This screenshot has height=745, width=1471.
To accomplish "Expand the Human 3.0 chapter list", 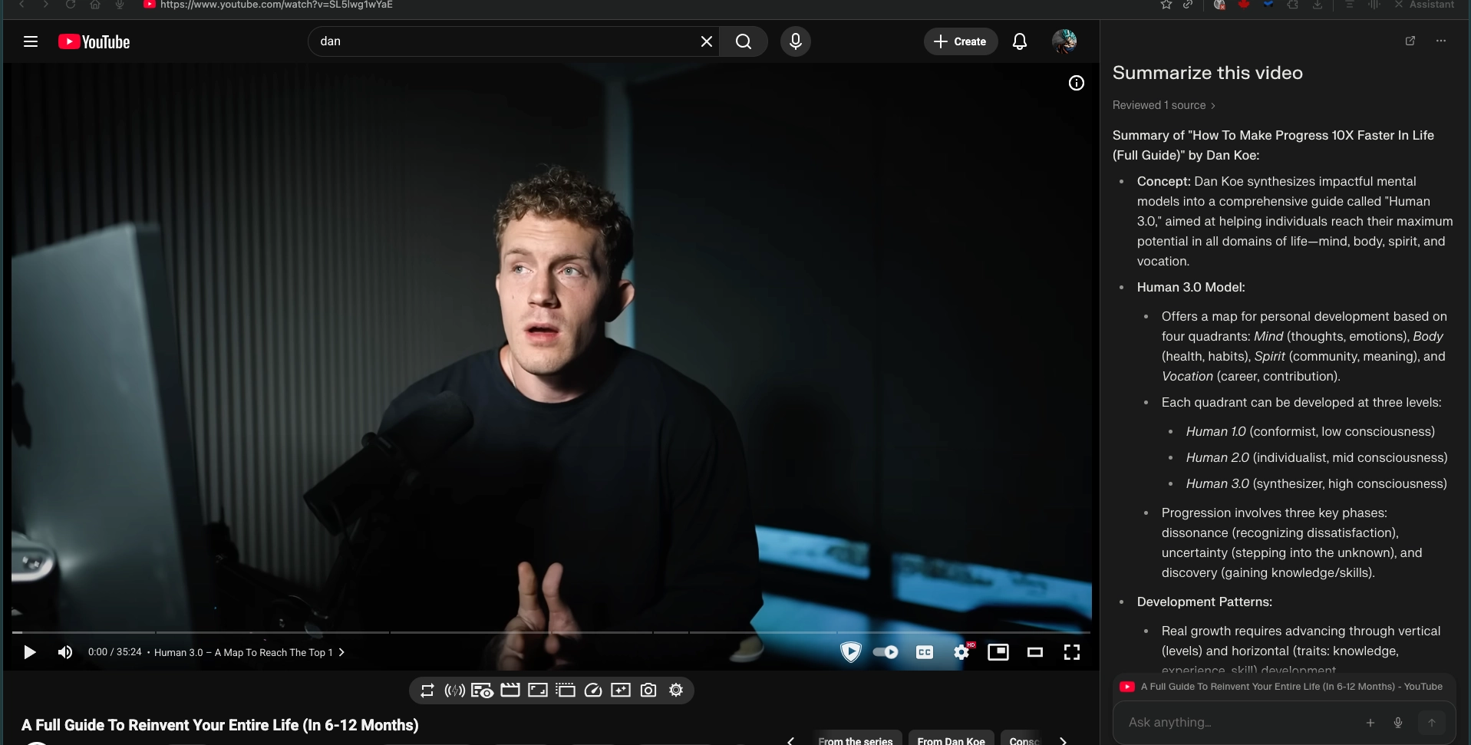I will pyautogui.click(x=249, y=652).
